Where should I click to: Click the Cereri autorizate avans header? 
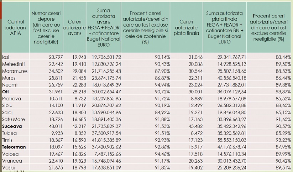coord(74,27)
